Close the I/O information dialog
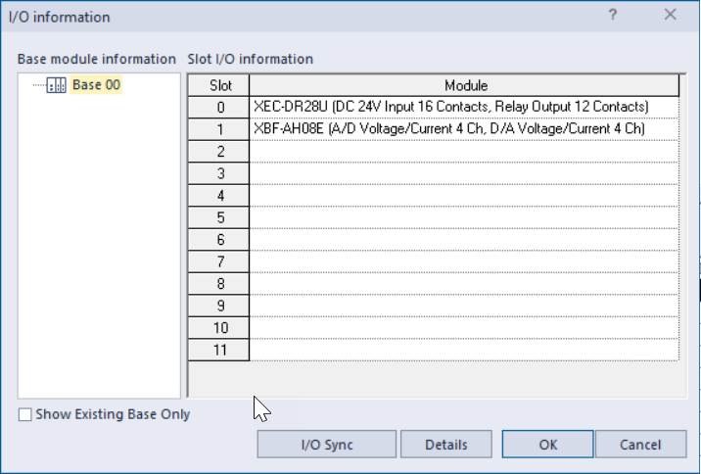701x474 pixels. point(670,15)
